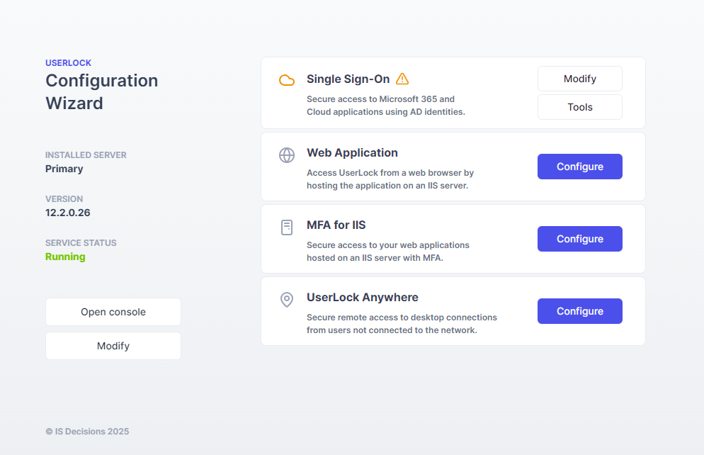704x455 pixels.
Task: Configure MFA for IIS
Action: point(579,239)
